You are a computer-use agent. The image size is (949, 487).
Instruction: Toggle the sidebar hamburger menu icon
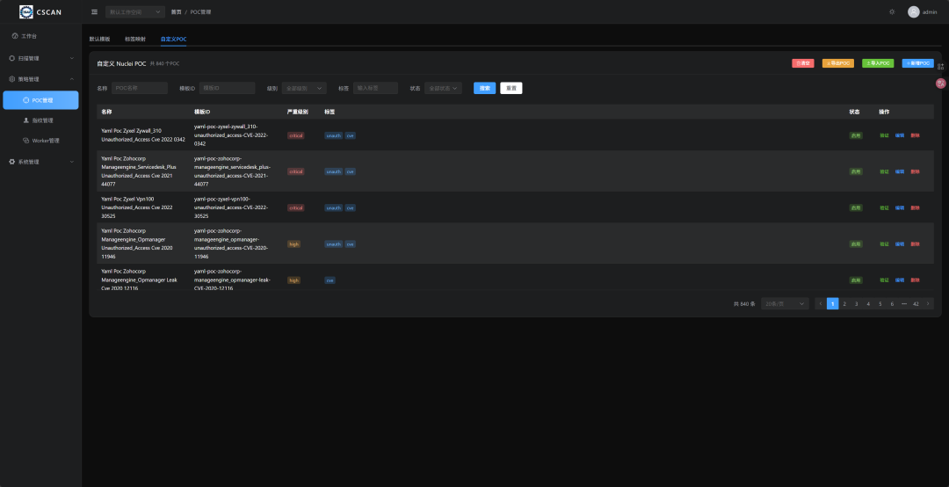pyautogui.click(x=94, y=11)
